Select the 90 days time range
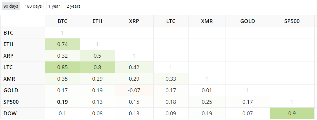Image resolution: width=317 pixels, height=120 pixels. pyautogui.click(x=11, y=6)
